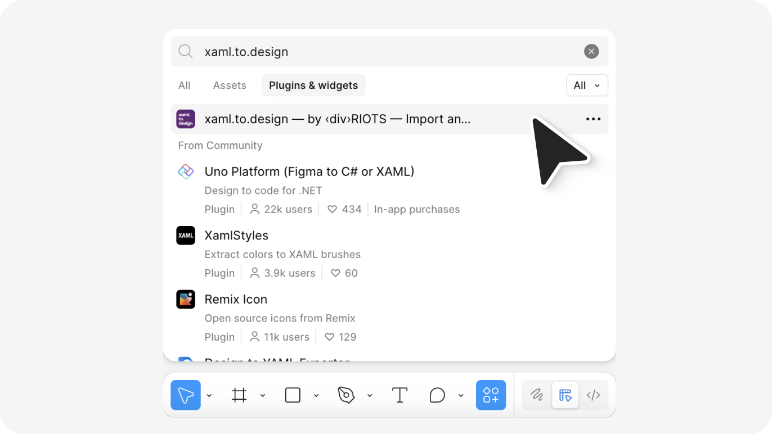This screenshot has width=772, height=434.
Task: Select the Text tool
Action: pos(400,395)
